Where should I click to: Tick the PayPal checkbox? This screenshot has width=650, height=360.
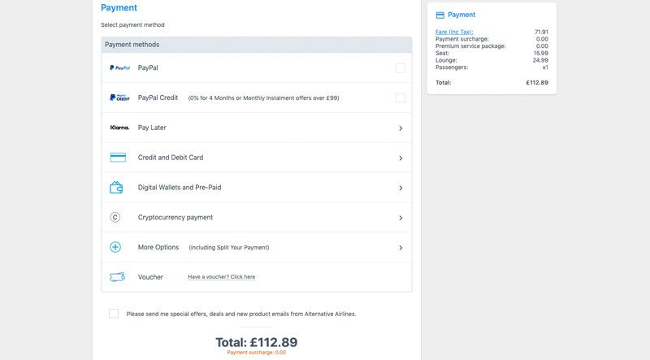400,68
